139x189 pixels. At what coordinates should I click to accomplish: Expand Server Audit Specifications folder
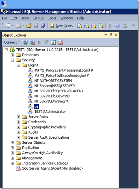[x=18, y=138]
